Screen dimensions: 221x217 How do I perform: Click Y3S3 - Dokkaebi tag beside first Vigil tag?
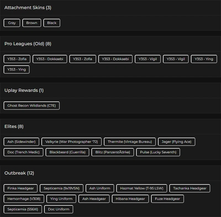point(115,59)
